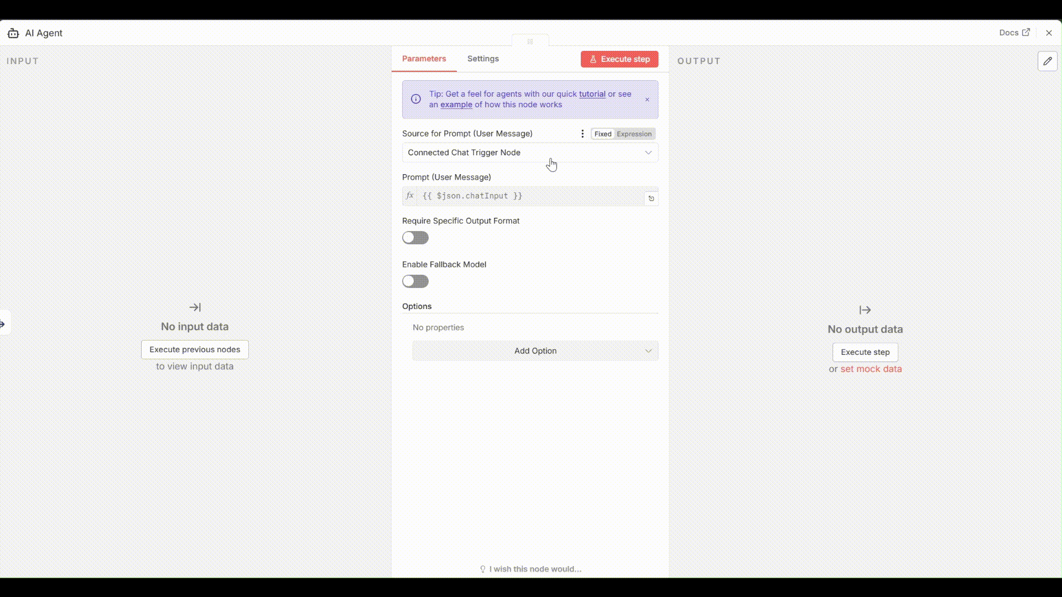Expand the Add Option dropdown

535,351
